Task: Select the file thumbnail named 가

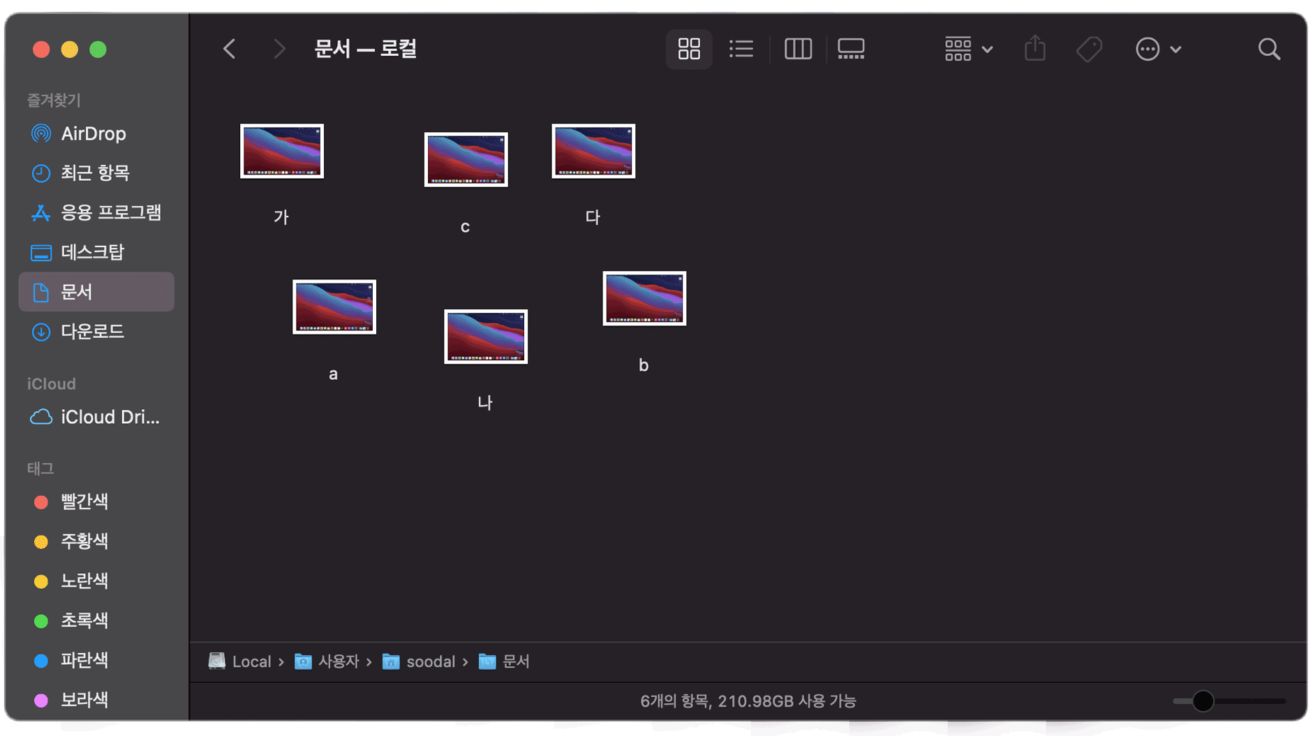Action: [282, 152]
